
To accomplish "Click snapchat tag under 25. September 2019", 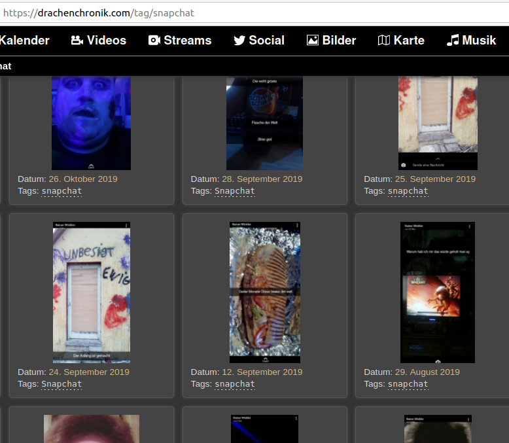I will tap(408, 191).
